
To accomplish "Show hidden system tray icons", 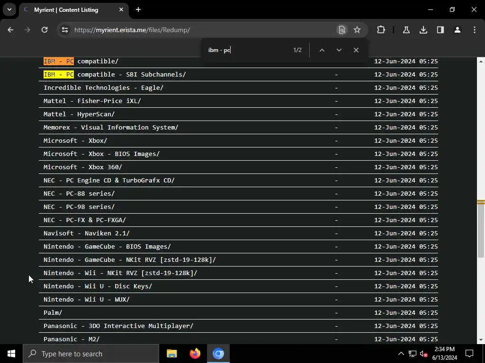I will (401, 354).
